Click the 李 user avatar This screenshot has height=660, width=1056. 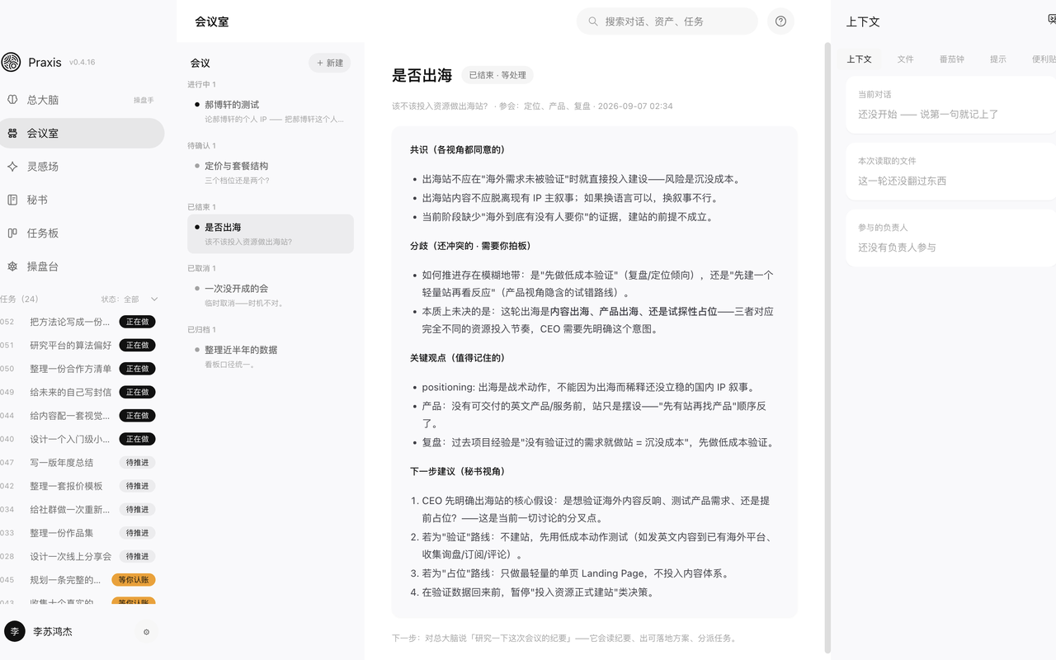pos(15,631)
